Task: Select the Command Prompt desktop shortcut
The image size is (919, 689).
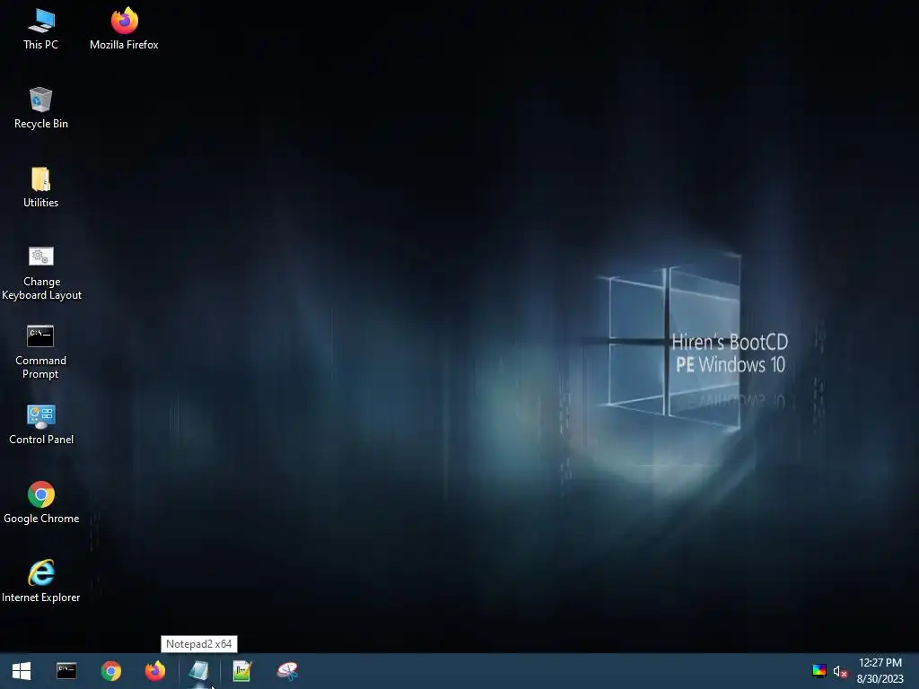Action: tap(41, 352)
